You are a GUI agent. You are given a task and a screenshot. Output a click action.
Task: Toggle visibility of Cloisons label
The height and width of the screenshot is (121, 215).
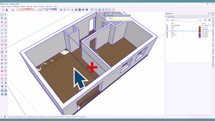(x=167, y=35)
